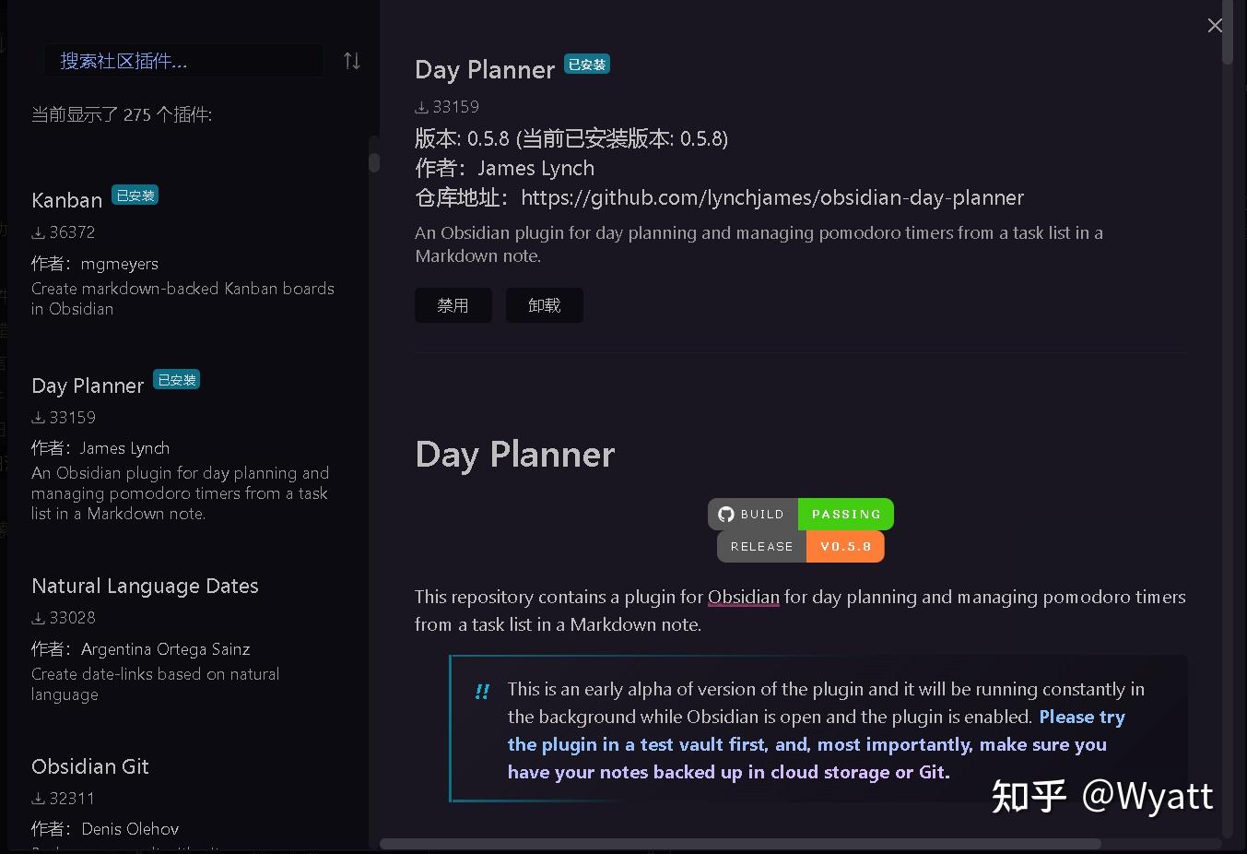Screen dimensions: 1247x854
Task: Open the lynchjames/obsidian-day-planner repository link
Action: (x=772, y=197)
